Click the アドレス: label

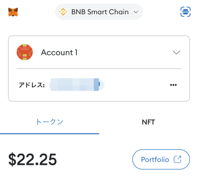click(x=32, y=85)
